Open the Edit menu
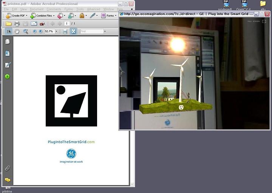 click(14, 9)
